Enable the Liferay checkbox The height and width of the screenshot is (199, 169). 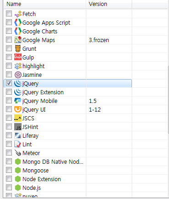click(x=9, y=135)
